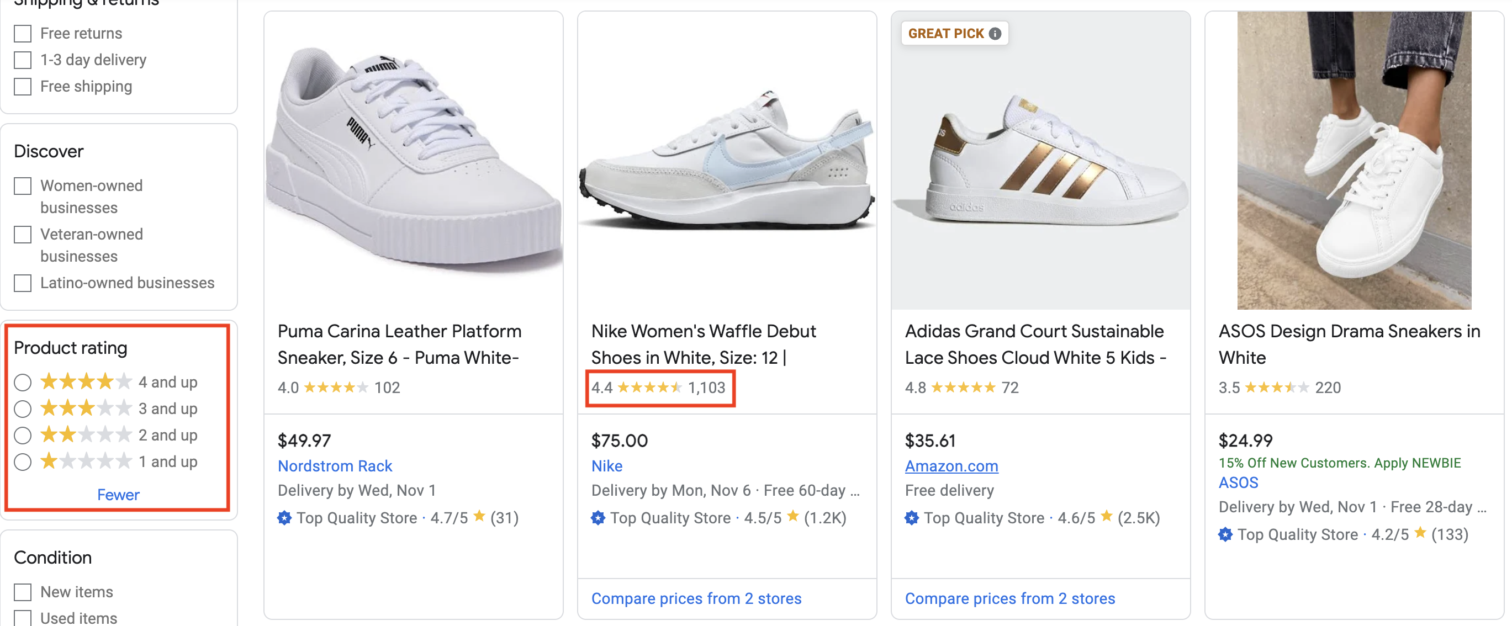Check the New items condition filter
The height and width of the screenshot is (626, 1512).
tap(23, 592)
